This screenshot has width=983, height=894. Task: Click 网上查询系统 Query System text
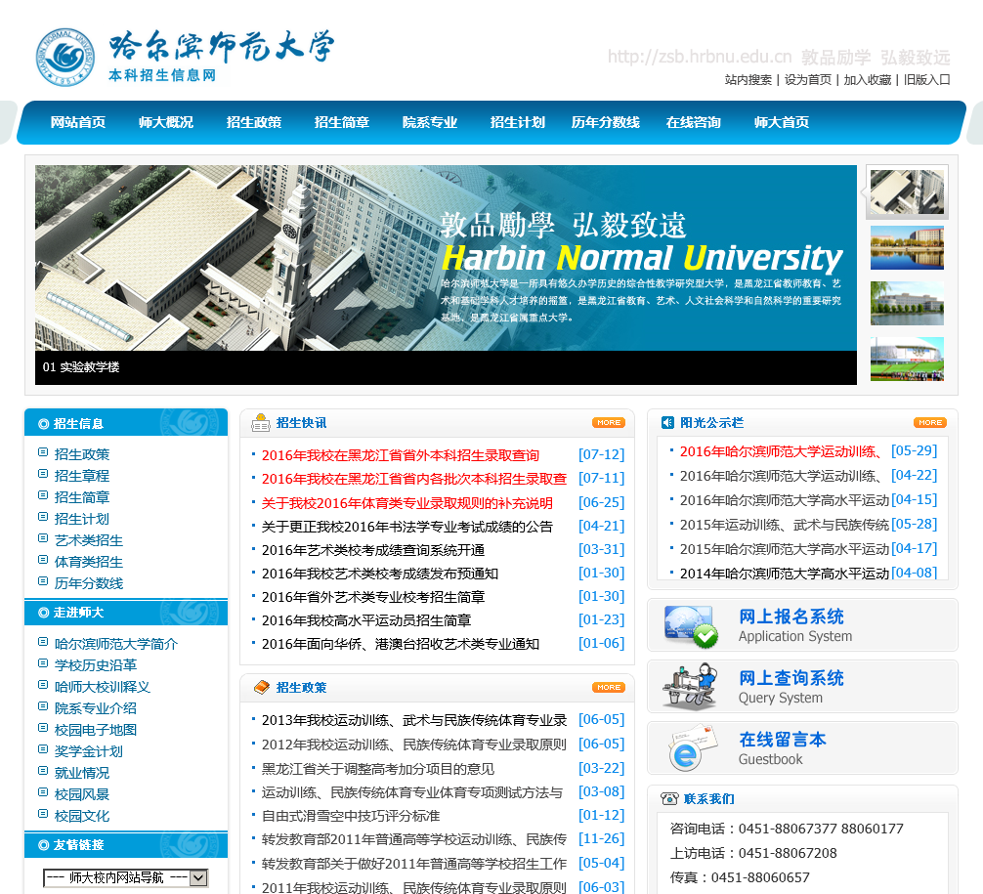coord(791,687)
